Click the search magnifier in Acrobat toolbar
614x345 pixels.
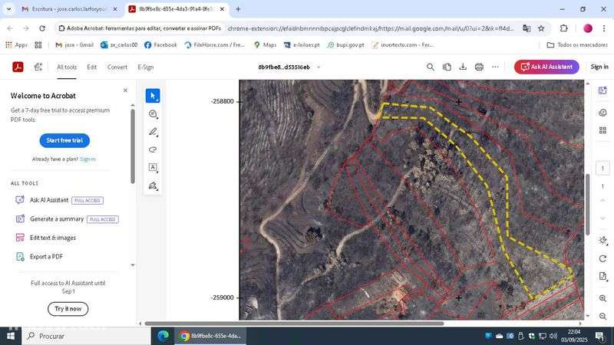tap(431, 67)
